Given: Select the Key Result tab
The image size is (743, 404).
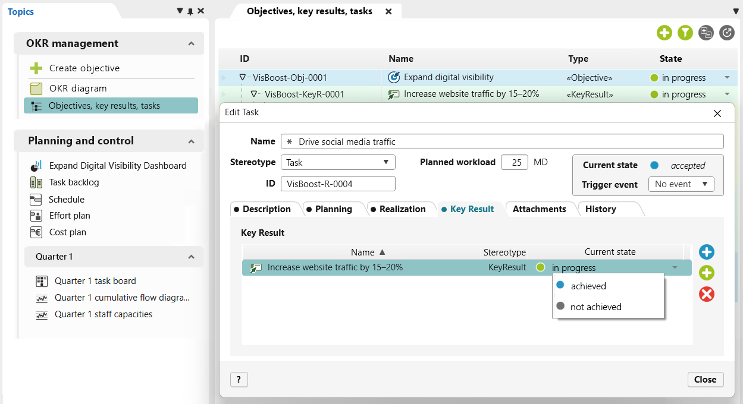Looking at the screenshot, I should (x=472, y=209).
